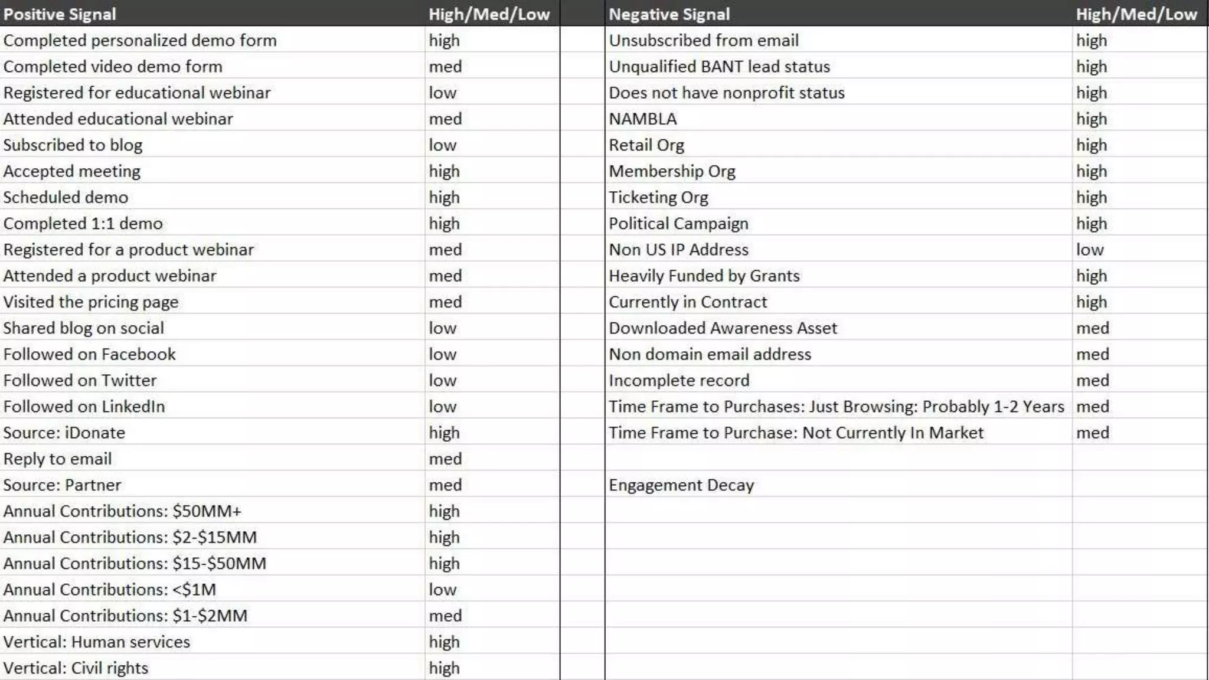This screenshot has height=680, width=1209.
Task: Click the 'Time Frame to Purchase: Not Currently In Market' cell
Action: (x=796, y=433)
